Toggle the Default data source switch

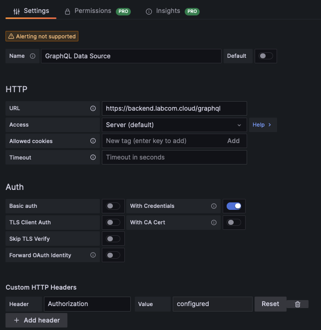266,56
